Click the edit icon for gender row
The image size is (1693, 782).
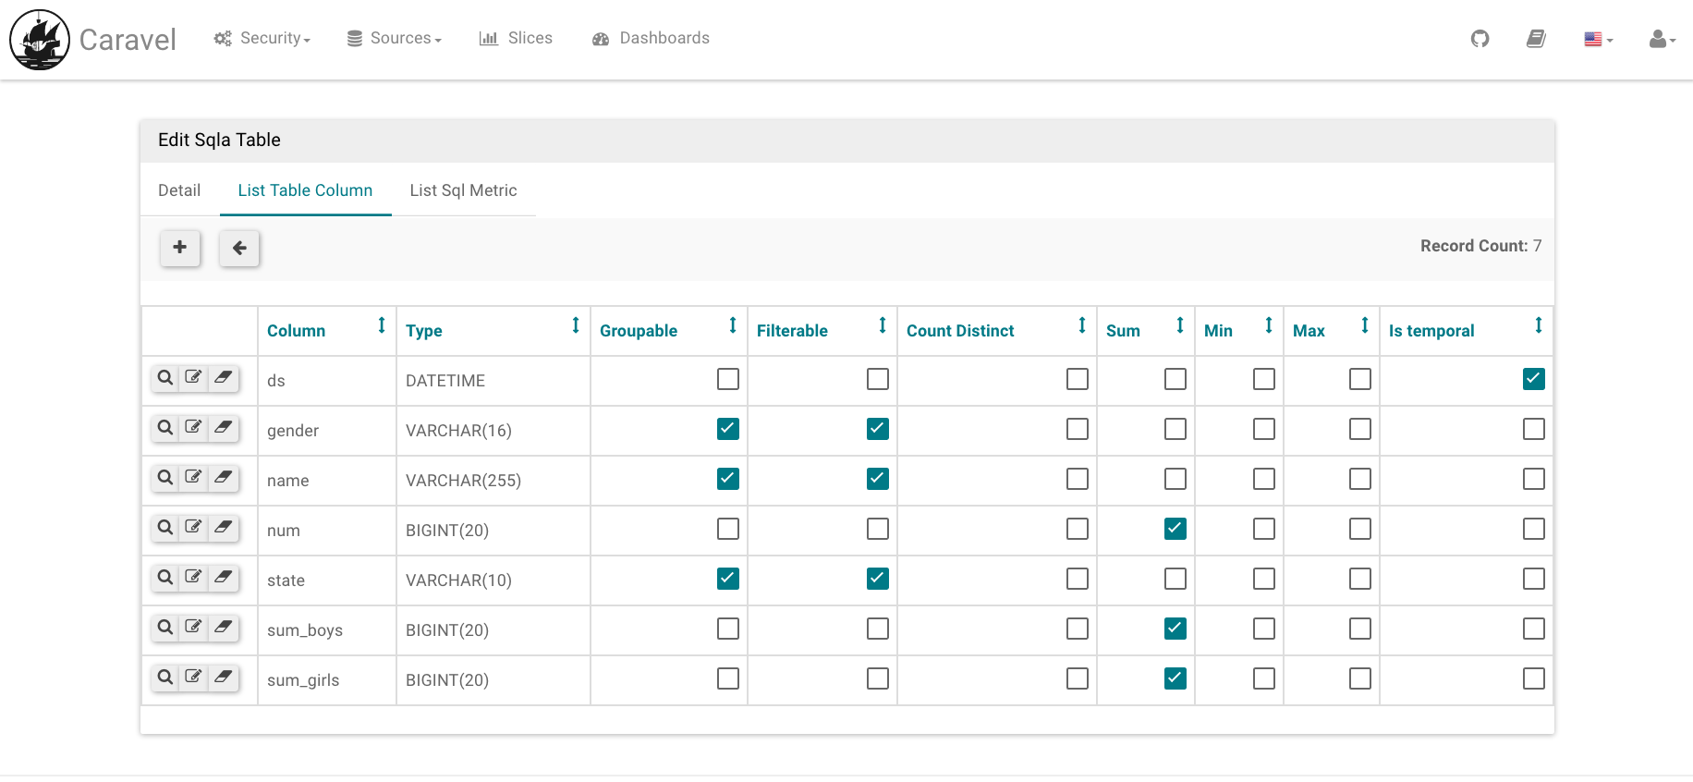click(x=193, y=428)
